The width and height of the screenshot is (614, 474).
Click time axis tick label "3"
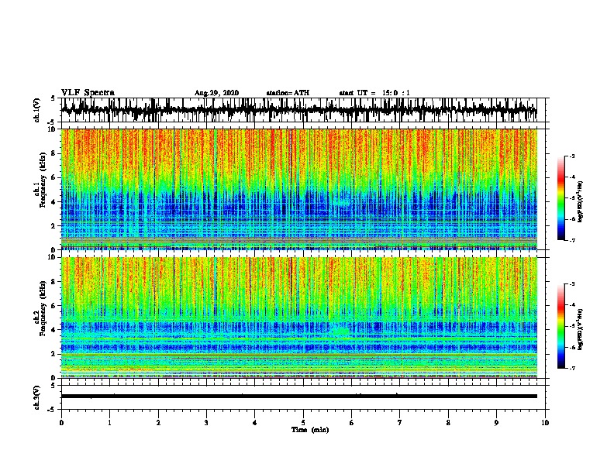(x=206, y=423)
